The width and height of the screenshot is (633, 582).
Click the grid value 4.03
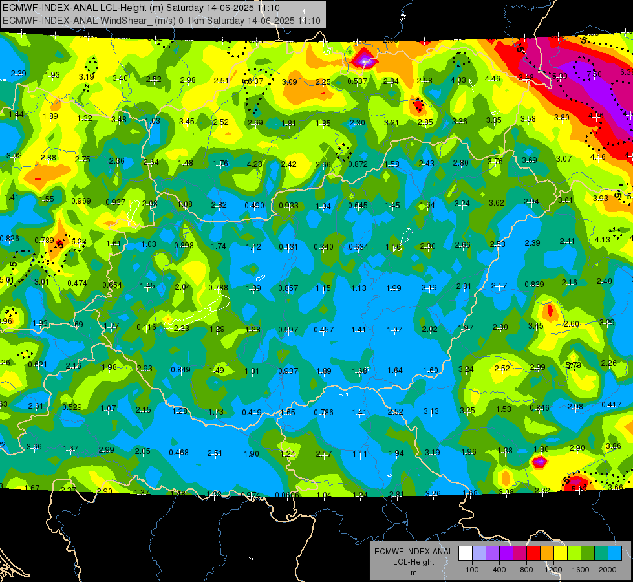pos(458,80)
